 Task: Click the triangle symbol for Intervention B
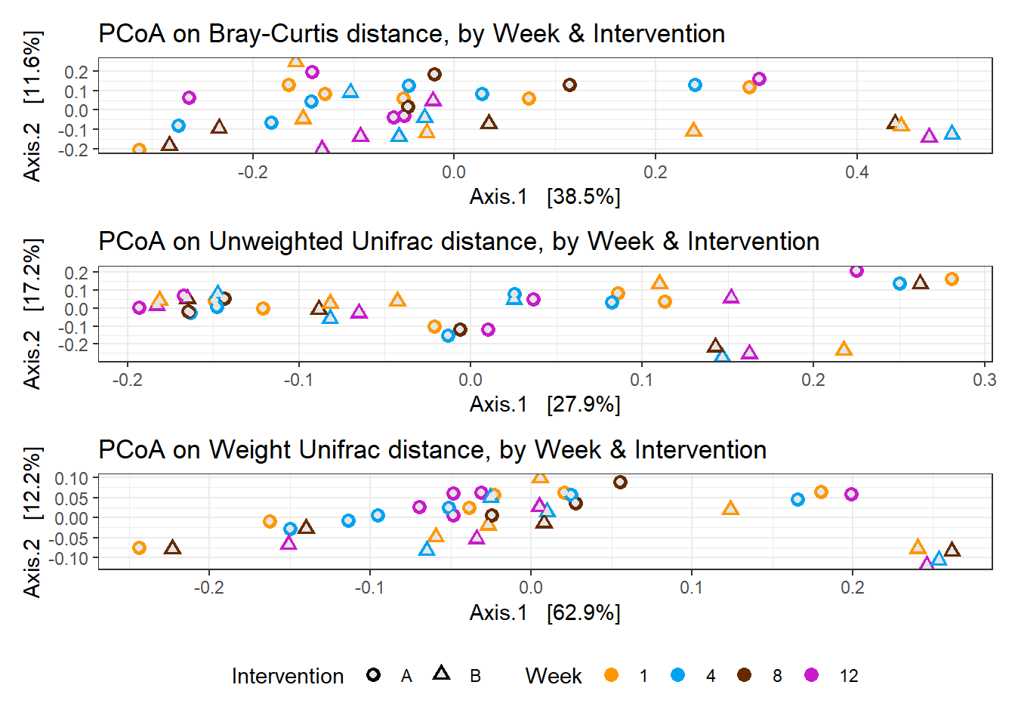coord(442,674)
